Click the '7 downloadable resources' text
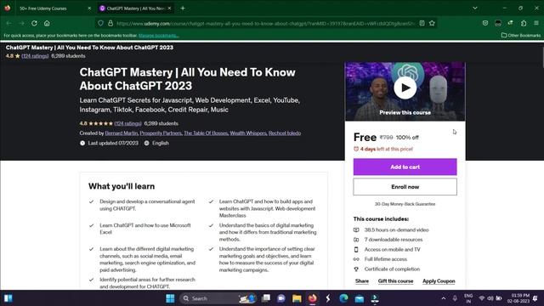This screenshot has height=306, width=544. tap(393, 240)
